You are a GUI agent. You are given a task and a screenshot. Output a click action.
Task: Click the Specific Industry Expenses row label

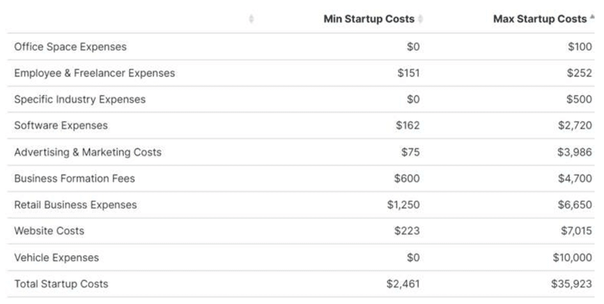80,100
